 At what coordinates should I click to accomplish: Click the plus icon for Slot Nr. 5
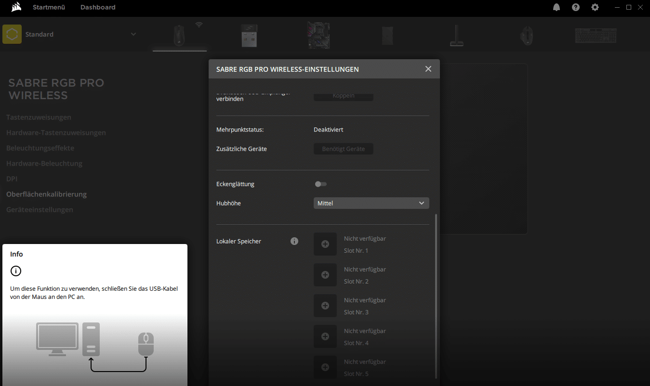325,368
